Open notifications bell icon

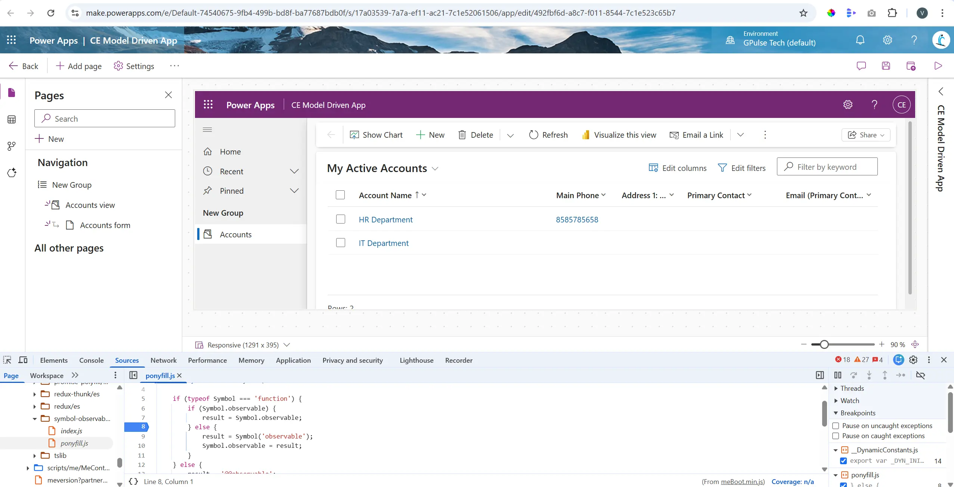[x=860, y=40]
